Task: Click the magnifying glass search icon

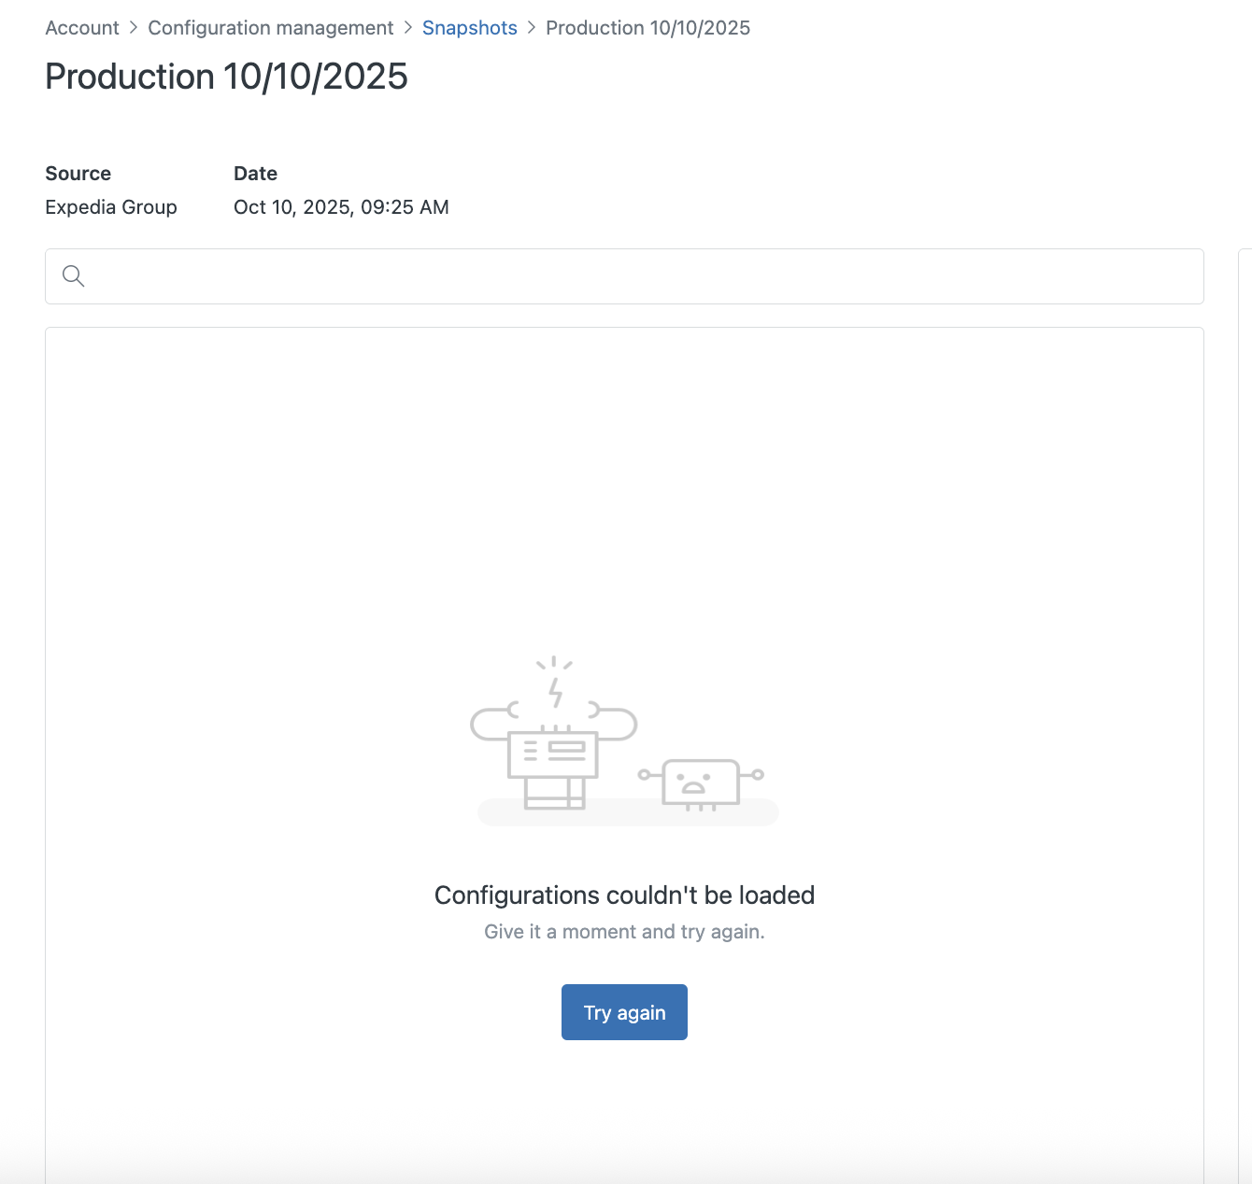Action: (73, 275)
